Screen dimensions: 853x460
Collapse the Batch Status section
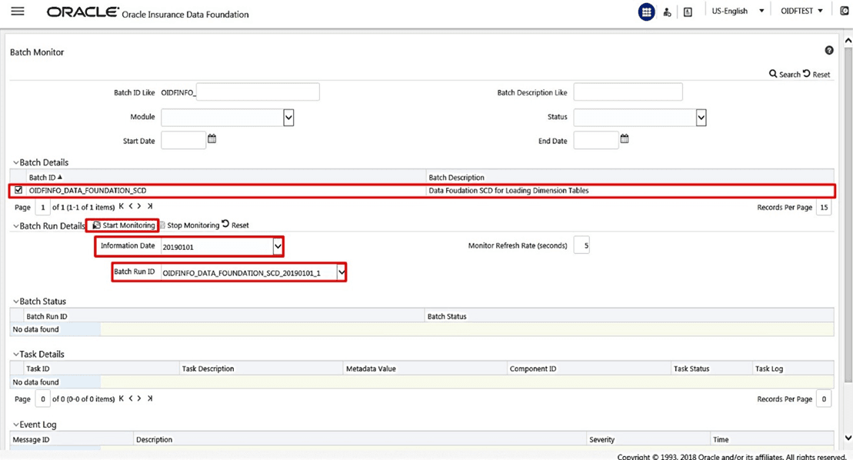click(x=16, y=302)
